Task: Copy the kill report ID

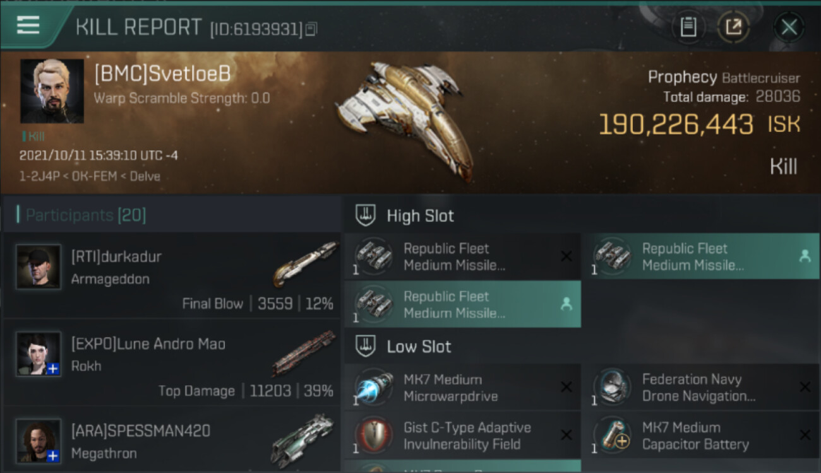Action: (x=311, y=29)
